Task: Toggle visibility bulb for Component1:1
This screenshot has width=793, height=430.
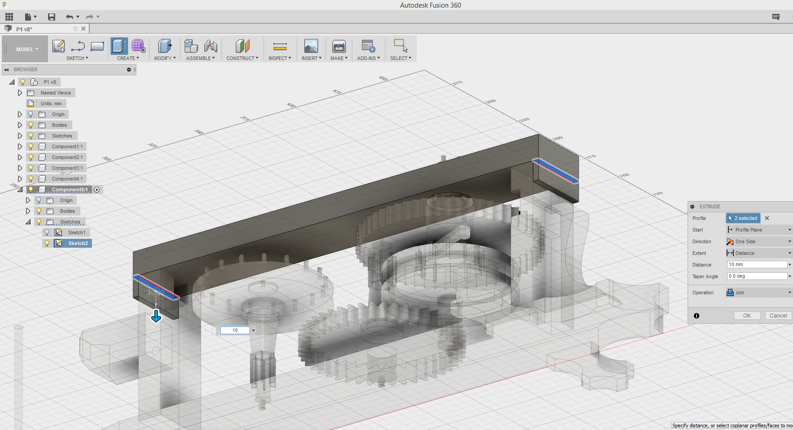Action: [x=31, y=146]
